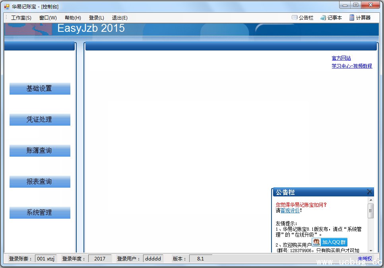Click the 加入QQ群 join group icon
The width and height of the screenshot is (384, 268).
pyautogui.click(x=330, y=242)
